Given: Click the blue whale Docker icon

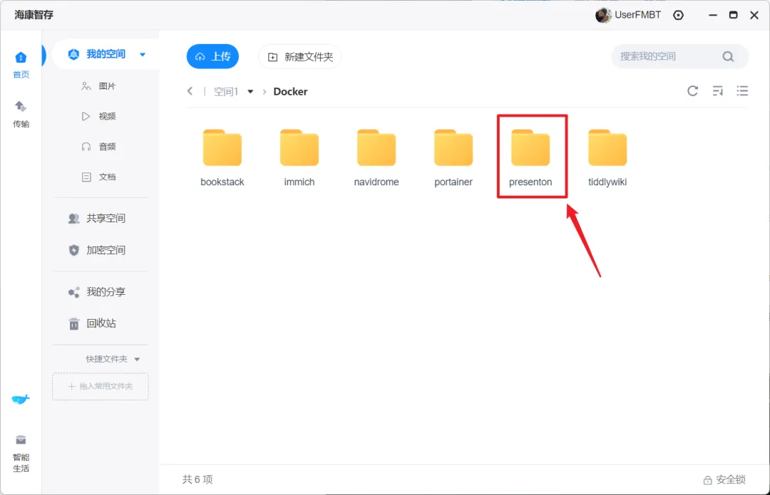Looking at the screenshot, I should click(x=21, y=400).
